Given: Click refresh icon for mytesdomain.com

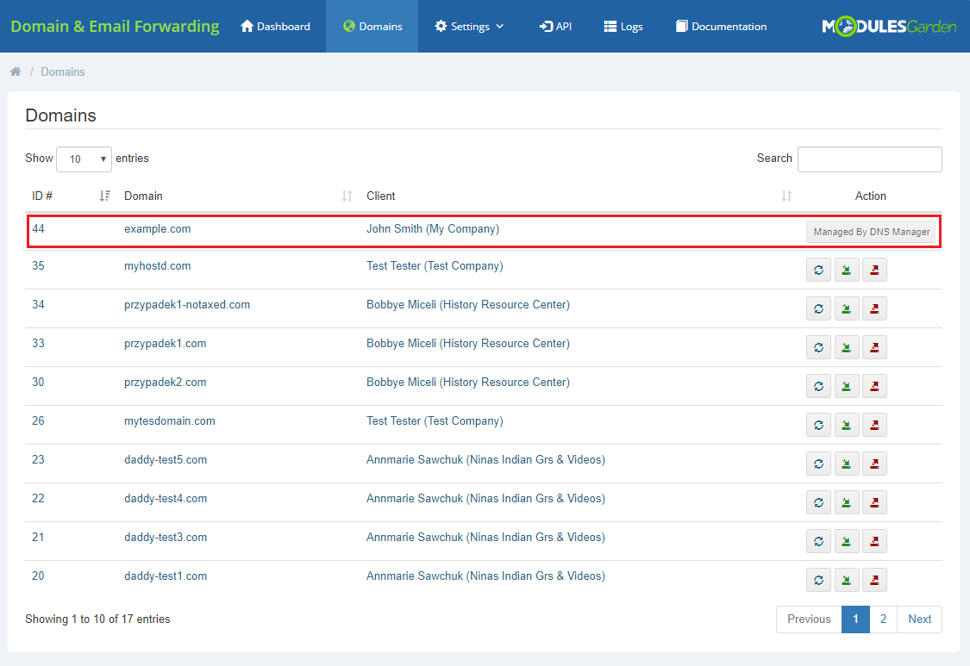Looking at the screenshot, I should tap(818, 425).
